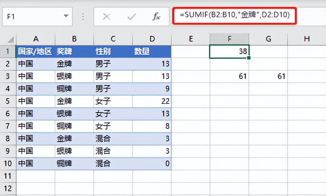This screenshot has width=326, height=196.
Task: Click cell B7 铜牌
Action: point(74,126)
